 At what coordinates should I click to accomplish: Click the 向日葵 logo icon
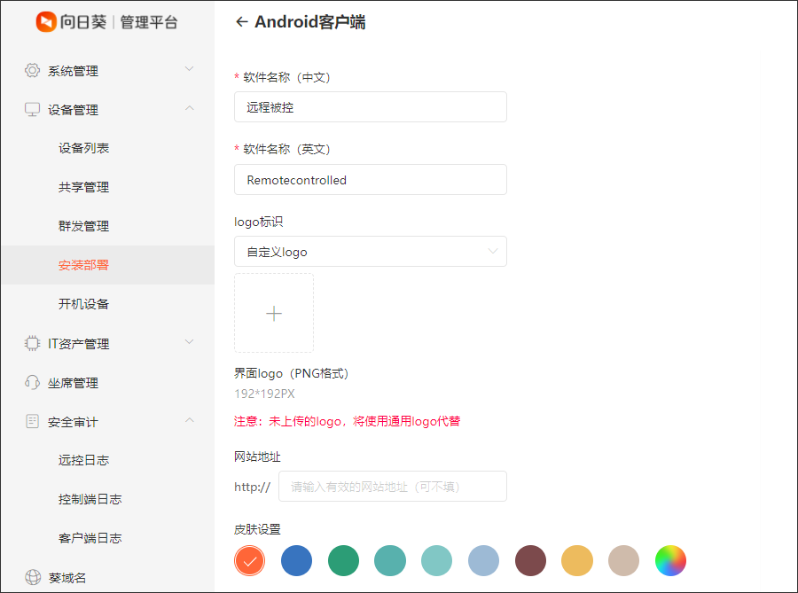pos(46,22)
